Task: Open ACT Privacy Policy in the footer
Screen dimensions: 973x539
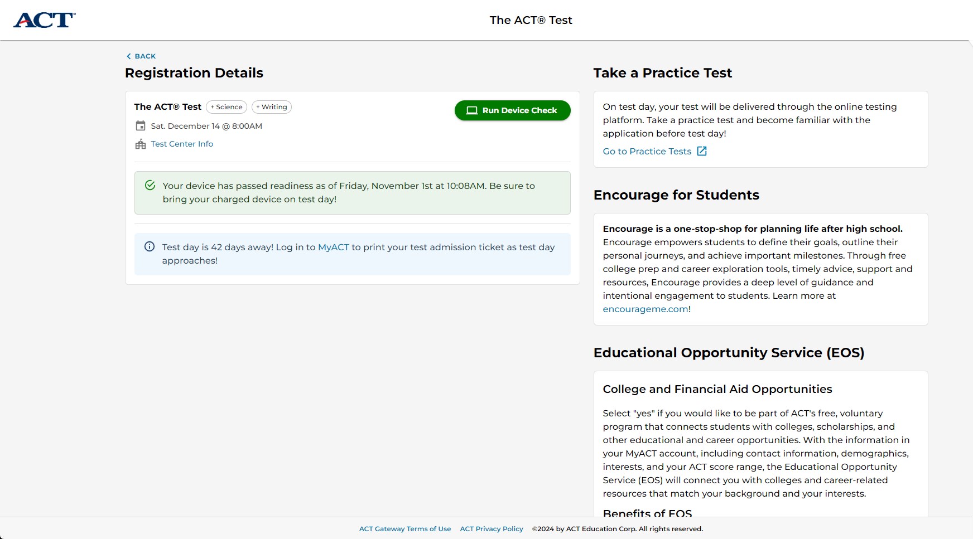Action: click(491, 528)
